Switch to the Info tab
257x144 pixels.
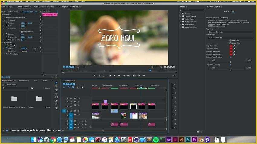coord(36,81)
